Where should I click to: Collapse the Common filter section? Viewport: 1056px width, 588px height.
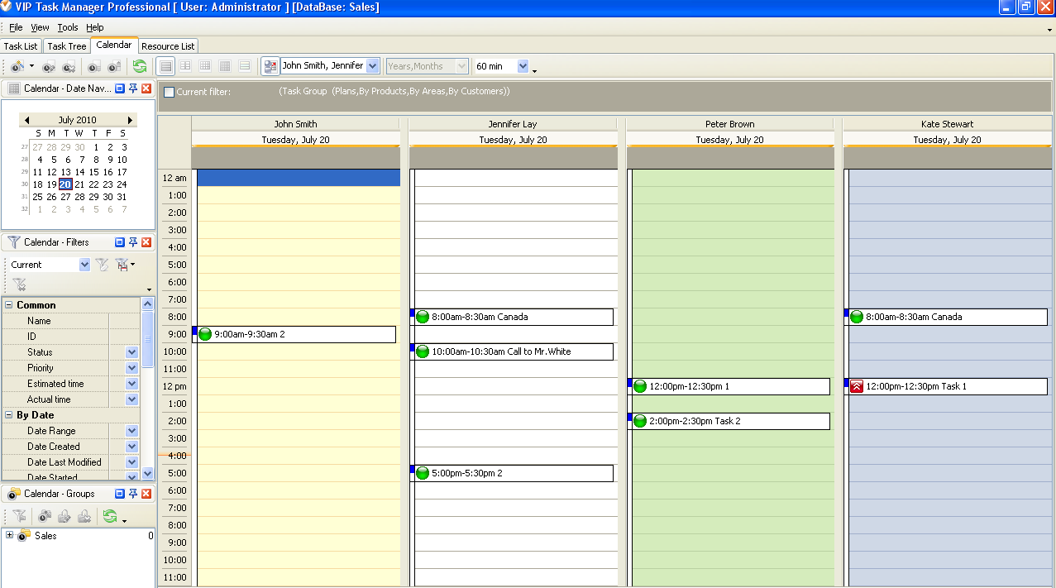[9, 305]
